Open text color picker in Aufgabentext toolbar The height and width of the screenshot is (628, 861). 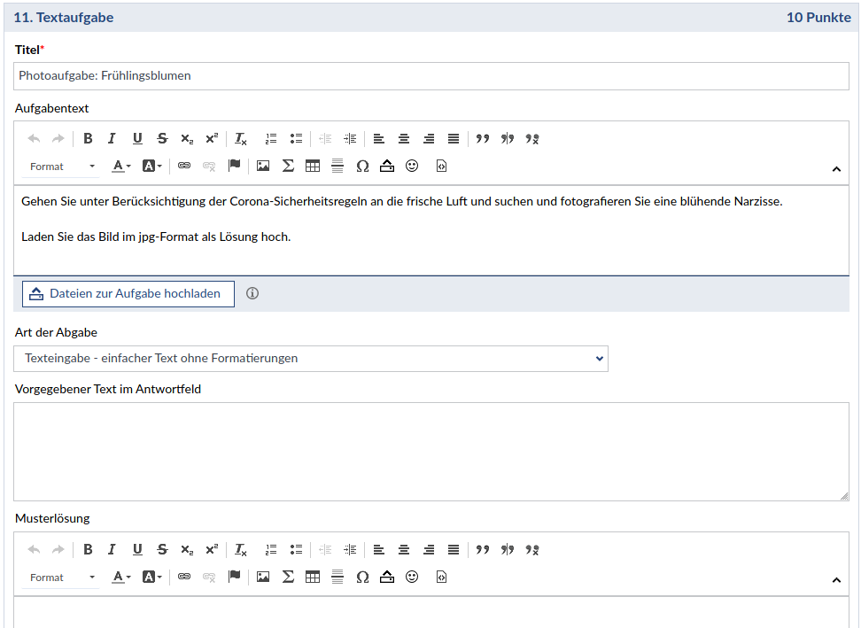pos(121,166)
